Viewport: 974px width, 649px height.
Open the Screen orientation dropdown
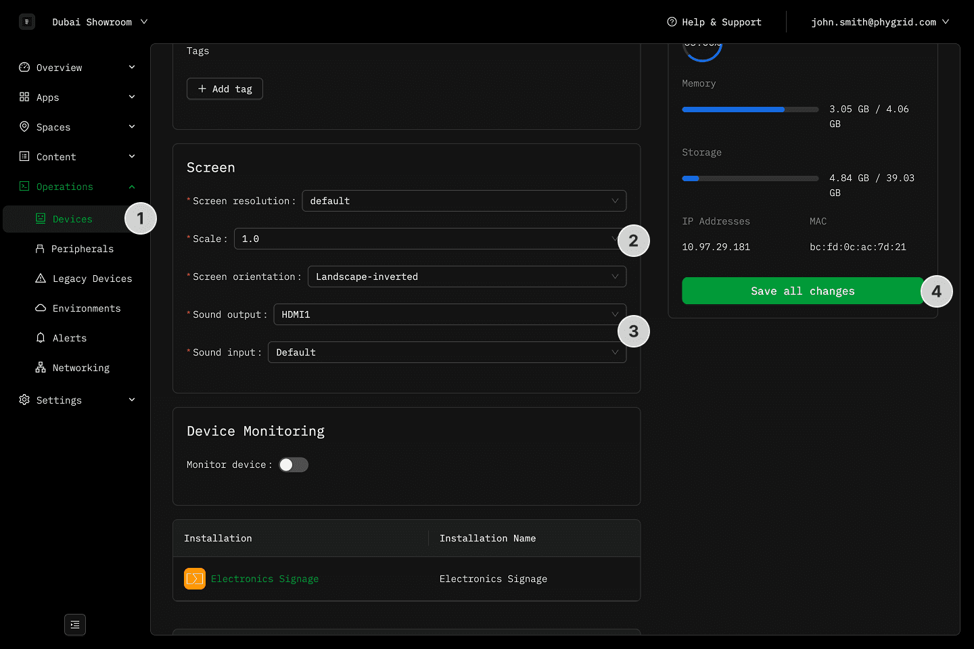pyautogui.click(x=467, y=277)
